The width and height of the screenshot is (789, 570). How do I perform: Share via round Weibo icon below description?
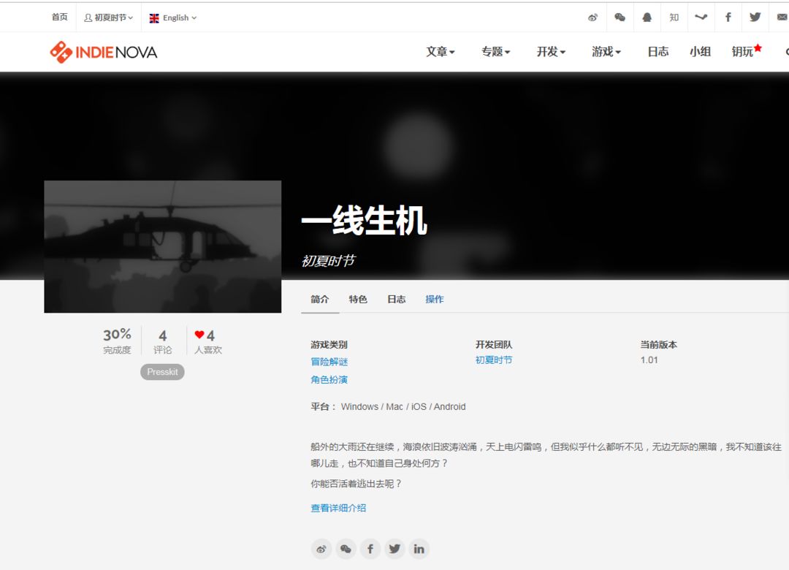point(321,549)
